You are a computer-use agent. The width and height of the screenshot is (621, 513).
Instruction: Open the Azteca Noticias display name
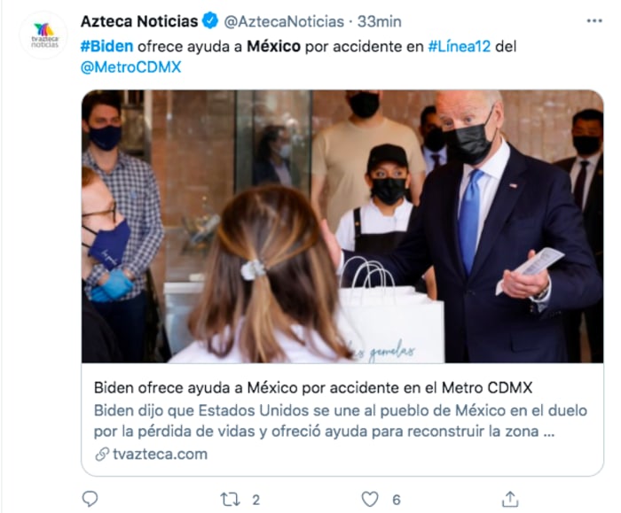[x=139, y=21]
